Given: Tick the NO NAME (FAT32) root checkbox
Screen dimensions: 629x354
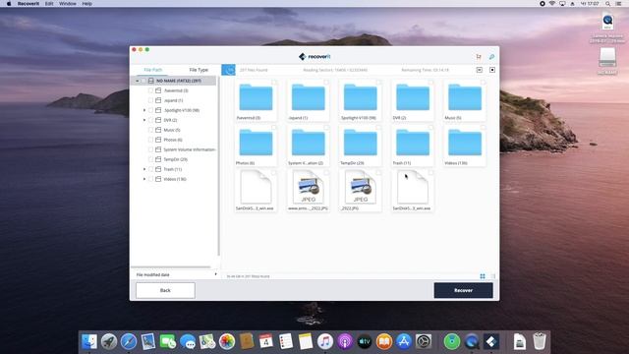Looking at the screenshot, I should point(143,81).
